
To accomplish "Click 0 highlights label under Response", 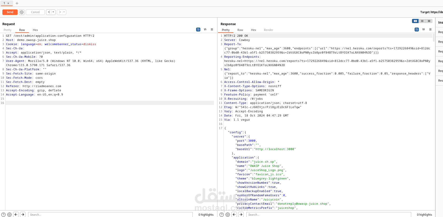I will [424, 215].
